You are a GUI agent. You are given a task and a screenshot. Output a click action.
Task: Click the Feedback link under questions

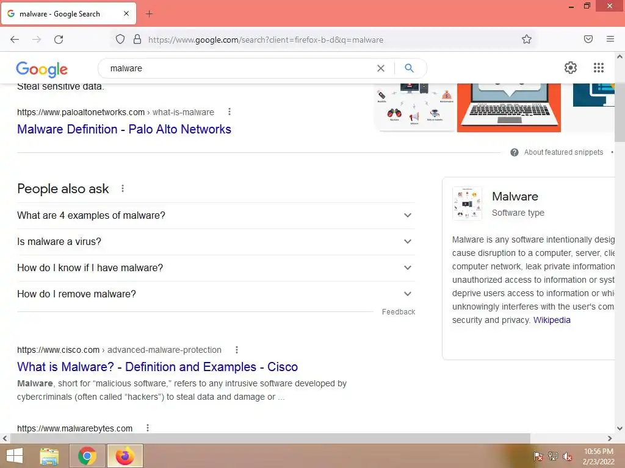(399, 312)
